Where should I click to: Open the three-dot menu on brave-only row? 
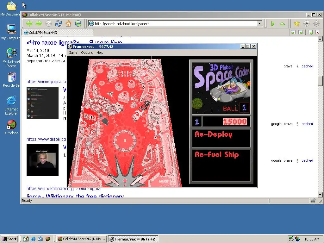tap(297, 66)
